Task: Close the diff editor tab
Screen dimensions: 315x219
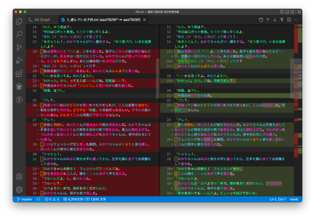Action: [x=144, y=20]
